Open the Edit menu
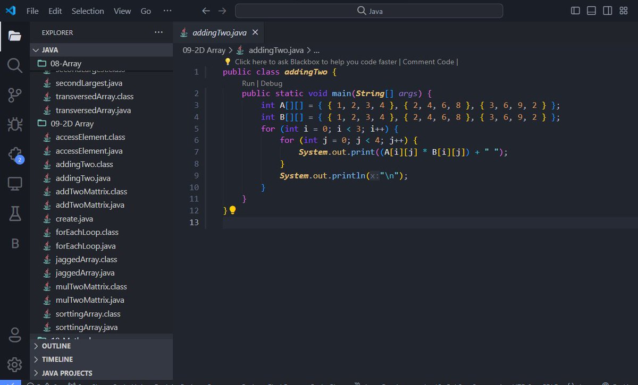Screen dimensions: 638x385 point(55,11)
